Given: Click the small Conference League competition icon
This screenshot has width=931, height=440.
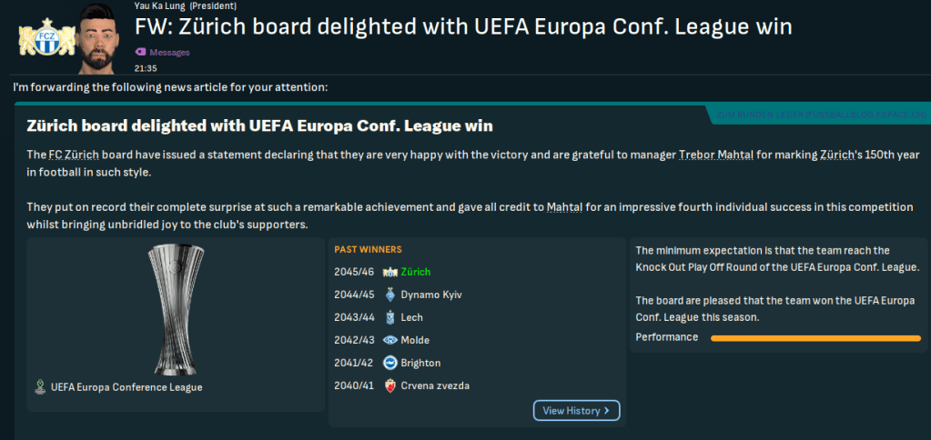Looking at the screenshot, I should (x=39, y=387).
